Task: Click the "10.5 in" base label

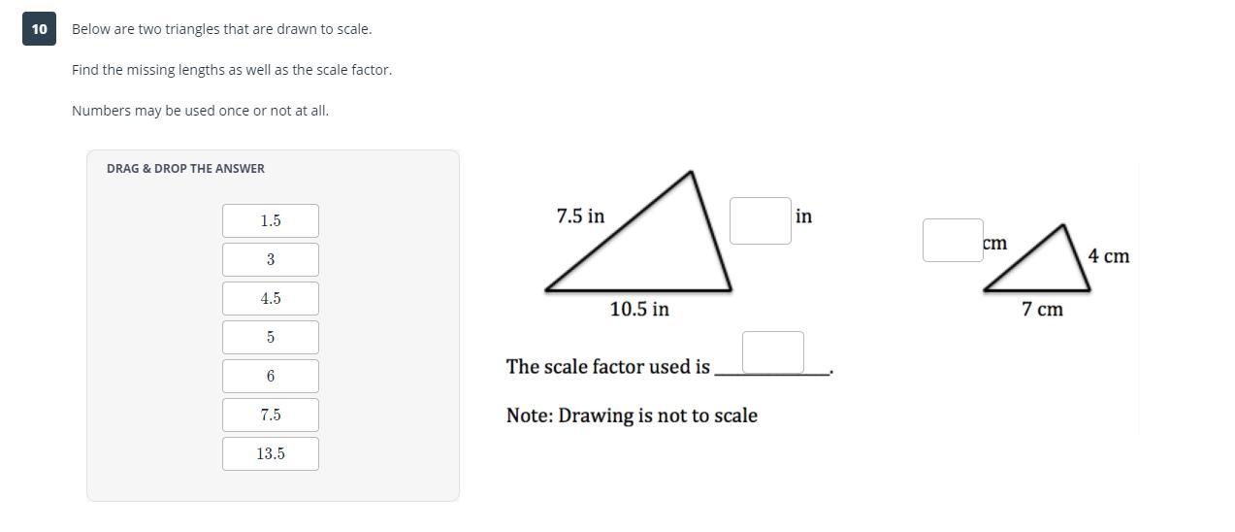Action: pyautogui.click(x=639, y=310)
